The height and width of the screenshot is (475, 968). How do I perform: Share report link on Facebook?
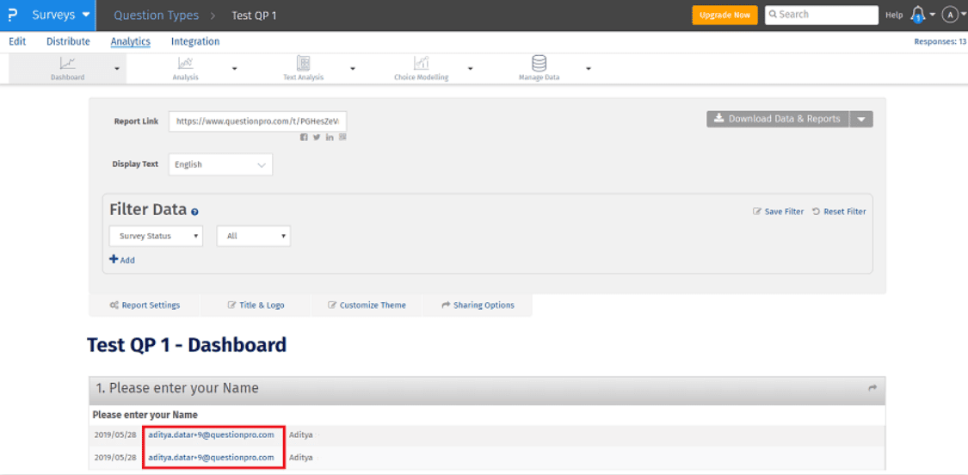tap(304, 137)
